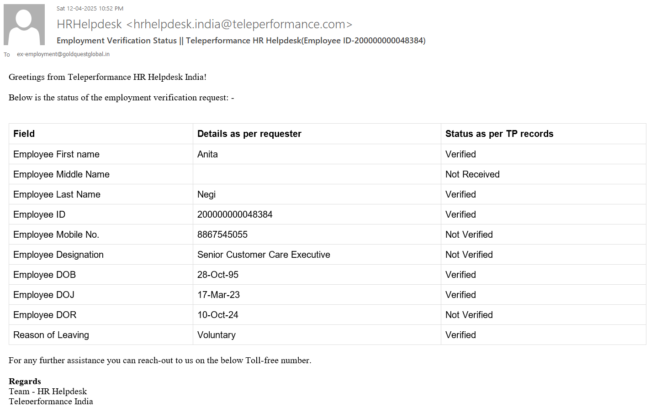Click the Employment Verification Status subject line
The image size is (656, 407).
(241, 41)
